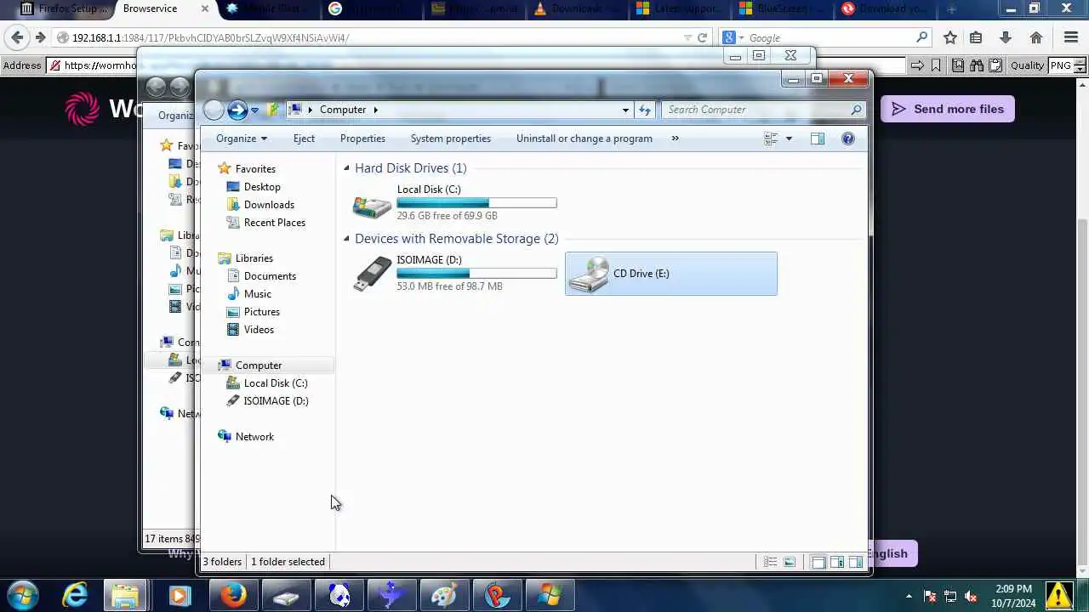Click the Browservice clipboard icon

pyautogui.click(x=994, y=65)
